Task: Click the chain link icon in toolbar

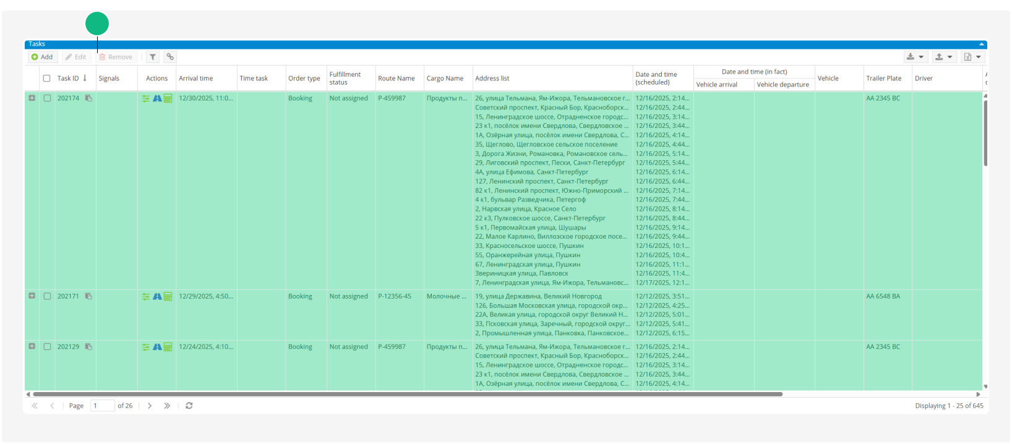Action: tap(170, 57)
